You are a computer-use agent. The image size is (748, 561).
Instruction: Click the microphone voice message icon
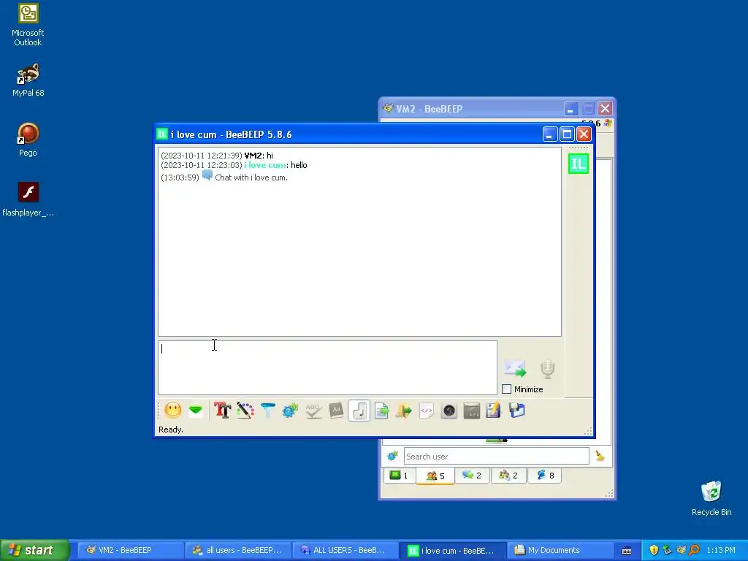coord(548,369)
